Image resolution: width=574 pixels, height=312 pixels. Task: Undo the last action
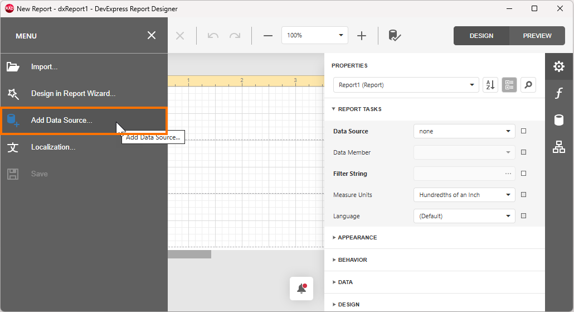(213, 36)
